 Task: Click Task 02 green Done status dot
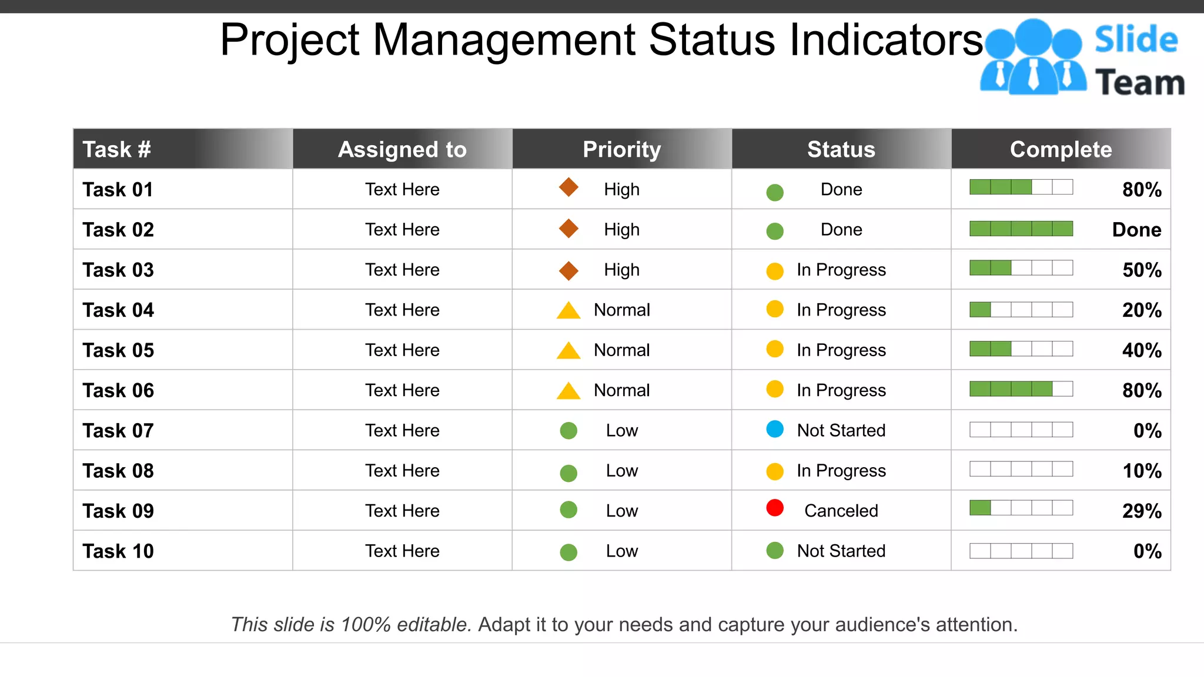click(x=775, y=231)
